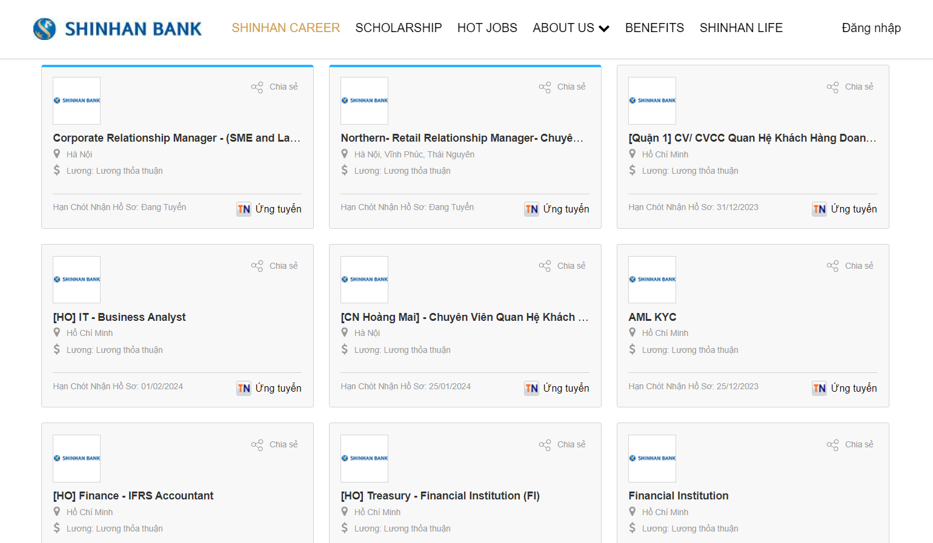Open Corporate Relationship Manager company logo thumbnail

(x=76, y=100)
